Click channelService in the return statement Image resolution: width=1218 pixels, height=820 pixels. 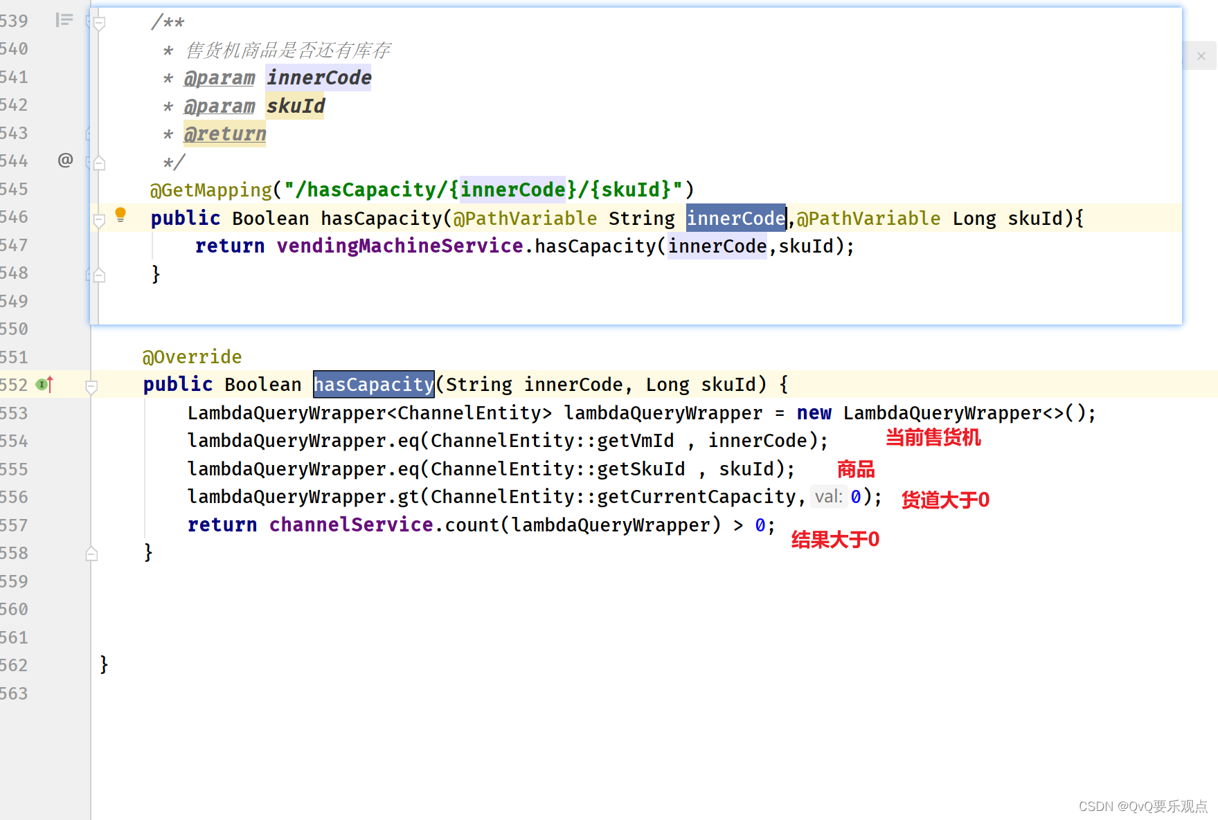click(x=351, y=525)
